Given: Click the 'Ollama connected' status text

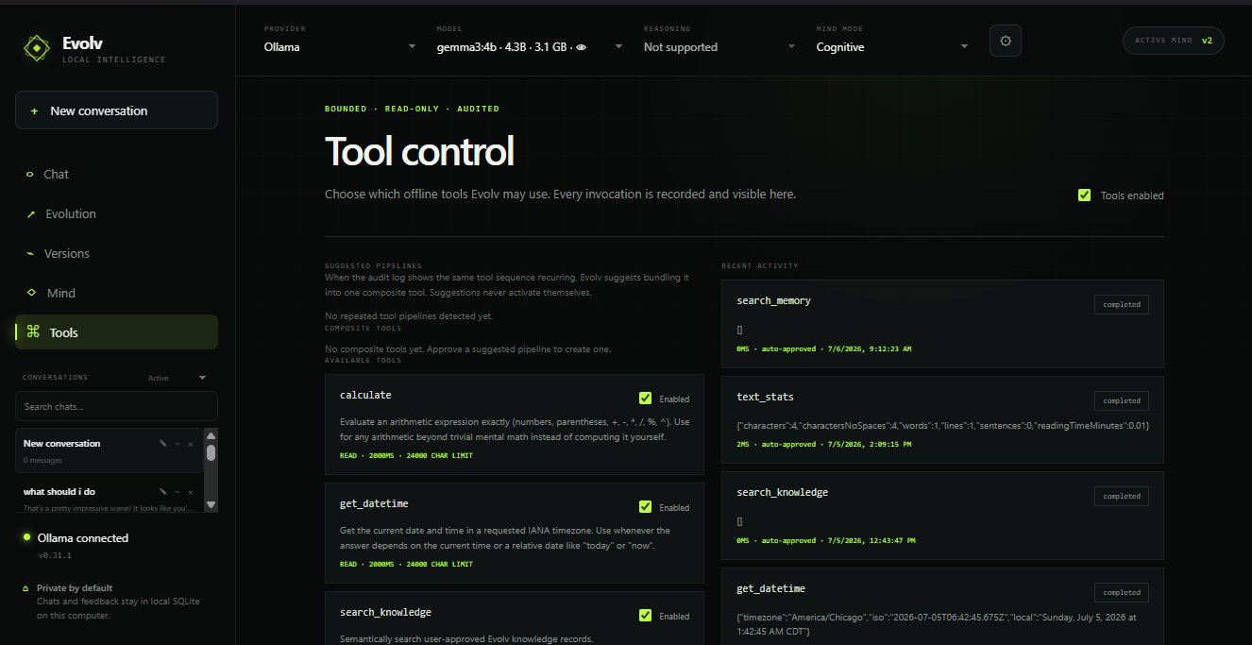Looking at the screenshot, I should click(83, 538).
